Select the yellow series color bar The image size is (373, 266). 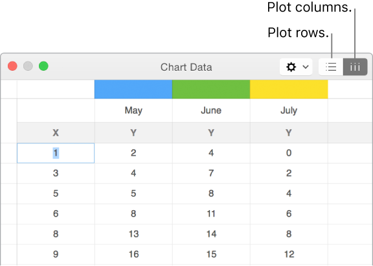289,89
